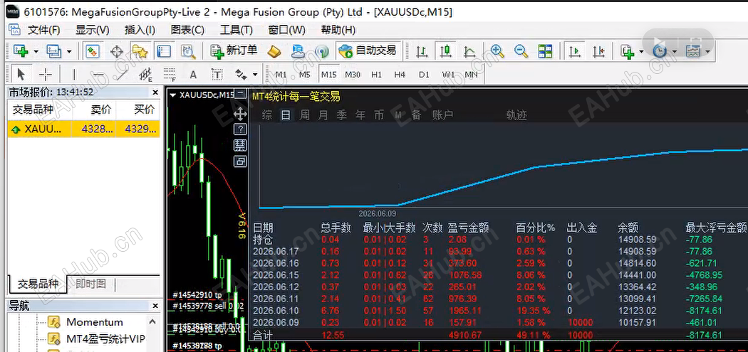Screen dimensions: 748x352
Task: Expand the arrows objects dropdown arrow
Action: click(255, 75)
